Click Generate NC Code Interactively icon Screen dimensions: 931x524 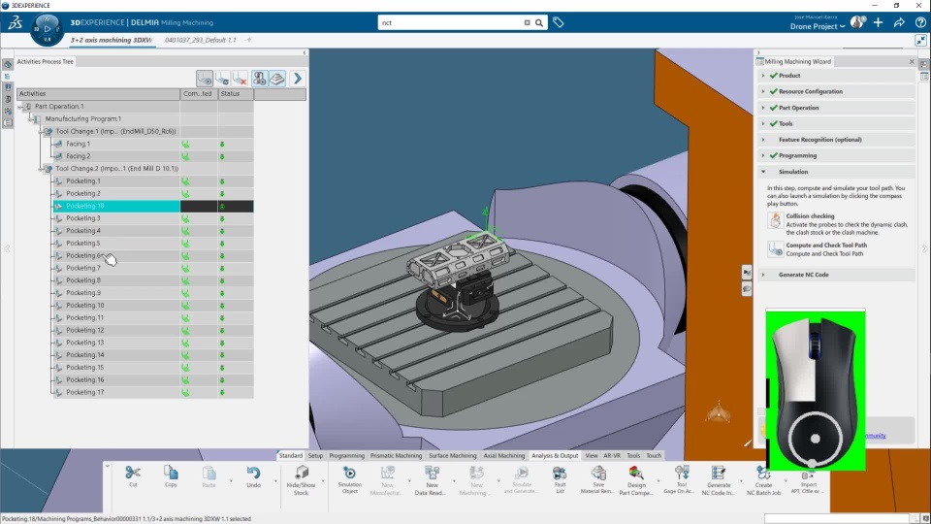(x=719, y=473)
